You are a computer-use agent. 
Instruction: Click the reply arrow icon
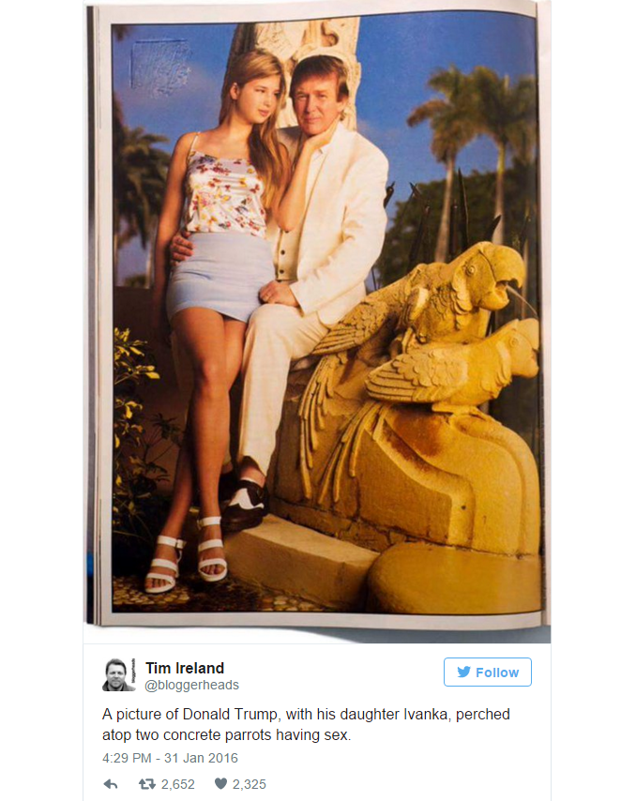[x=111, y=784]
